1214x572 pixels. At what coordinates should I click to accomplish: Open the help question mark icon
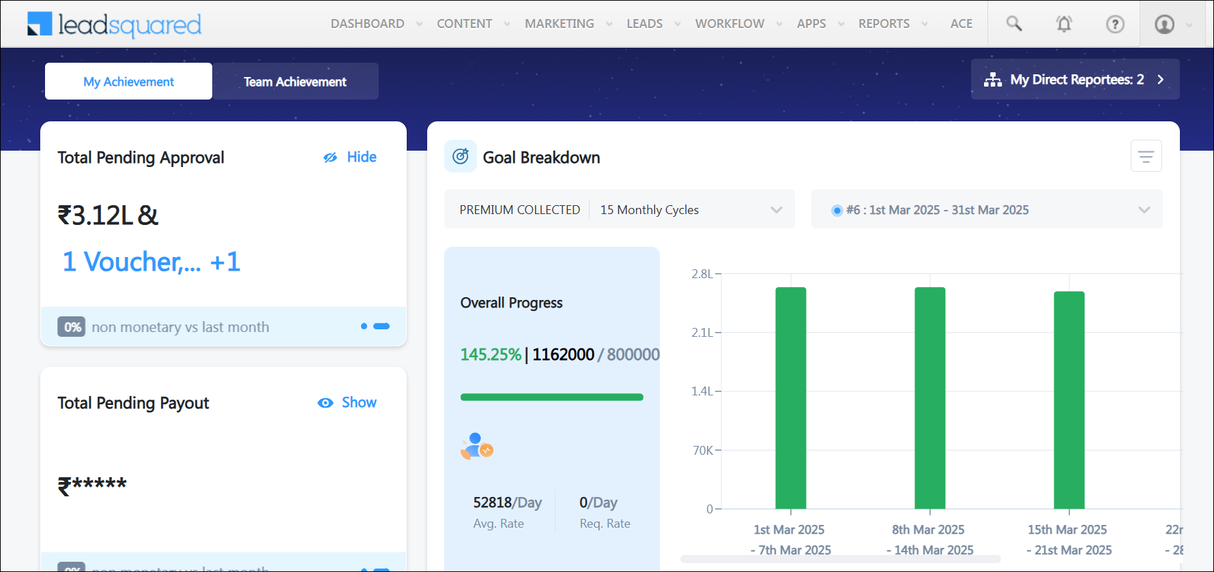click(x=1115, y=25)
